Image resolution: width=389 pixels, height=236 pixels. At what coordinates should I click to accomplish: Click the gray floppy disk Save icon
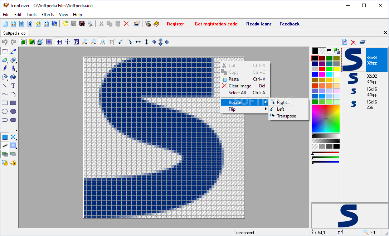pos(74,24)
